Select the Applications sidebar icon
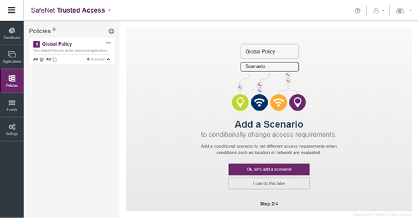Screen dimensions: 418x218 click(x=12, y=57)
